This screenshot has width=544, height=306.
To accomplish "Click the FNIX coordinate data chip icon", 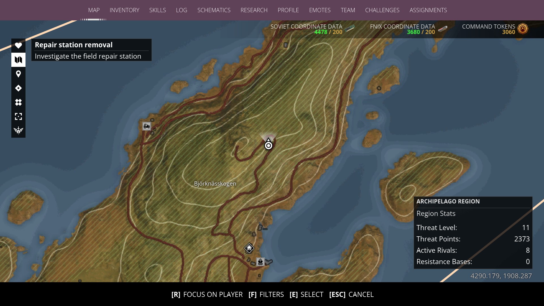I will pyautogui.click(x=443, y=29).
